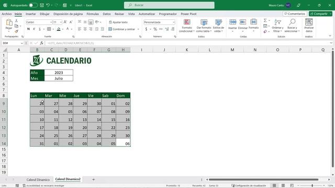Open Combinar y centrar dropdown arrow
This screenshot has width=335, height=188.
click(138, 29)
